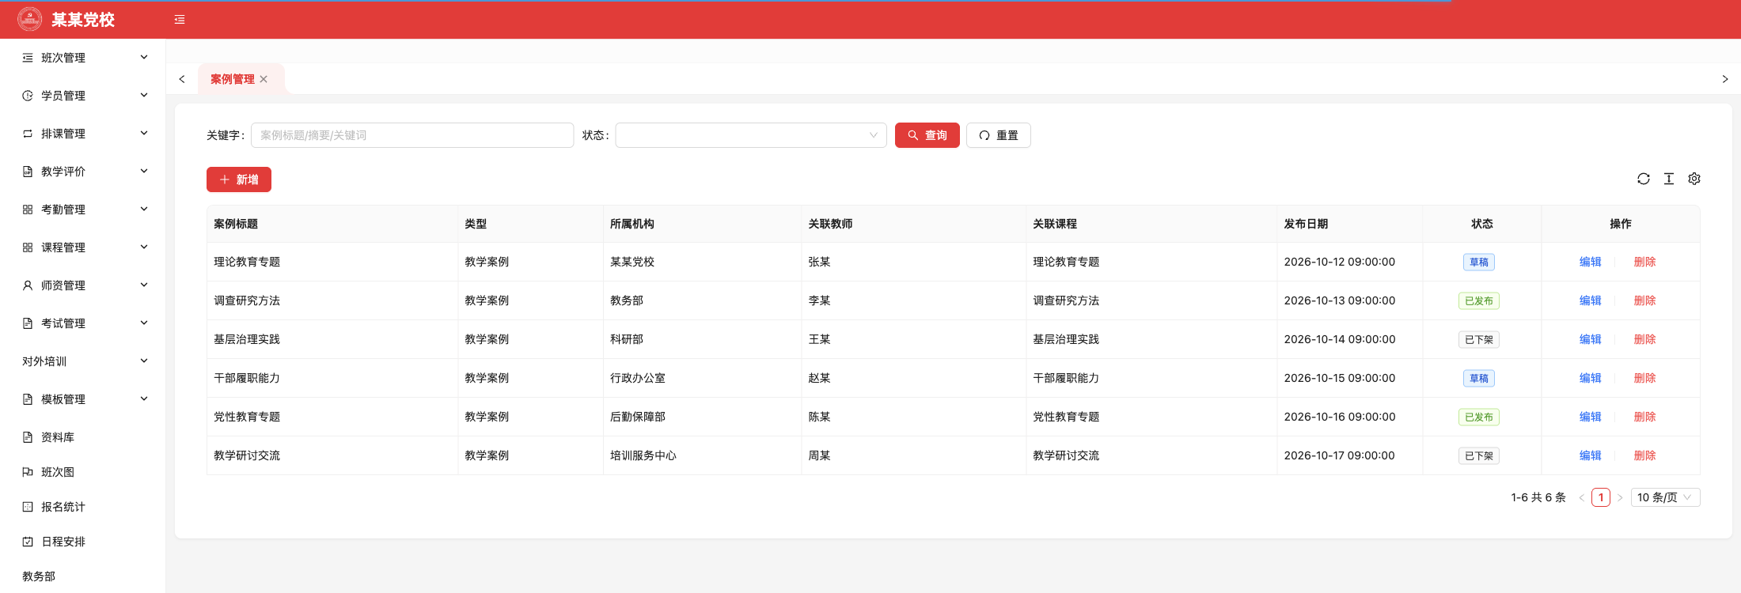Click the table refresh icon
Image resolution: width=1741 pixels, height=593 pixels.
[1644, 179]
